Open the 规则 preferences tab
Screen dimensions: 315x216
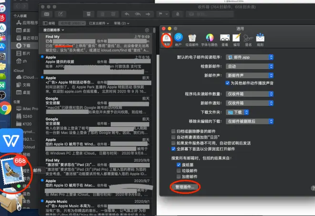(x=260, y=40)
